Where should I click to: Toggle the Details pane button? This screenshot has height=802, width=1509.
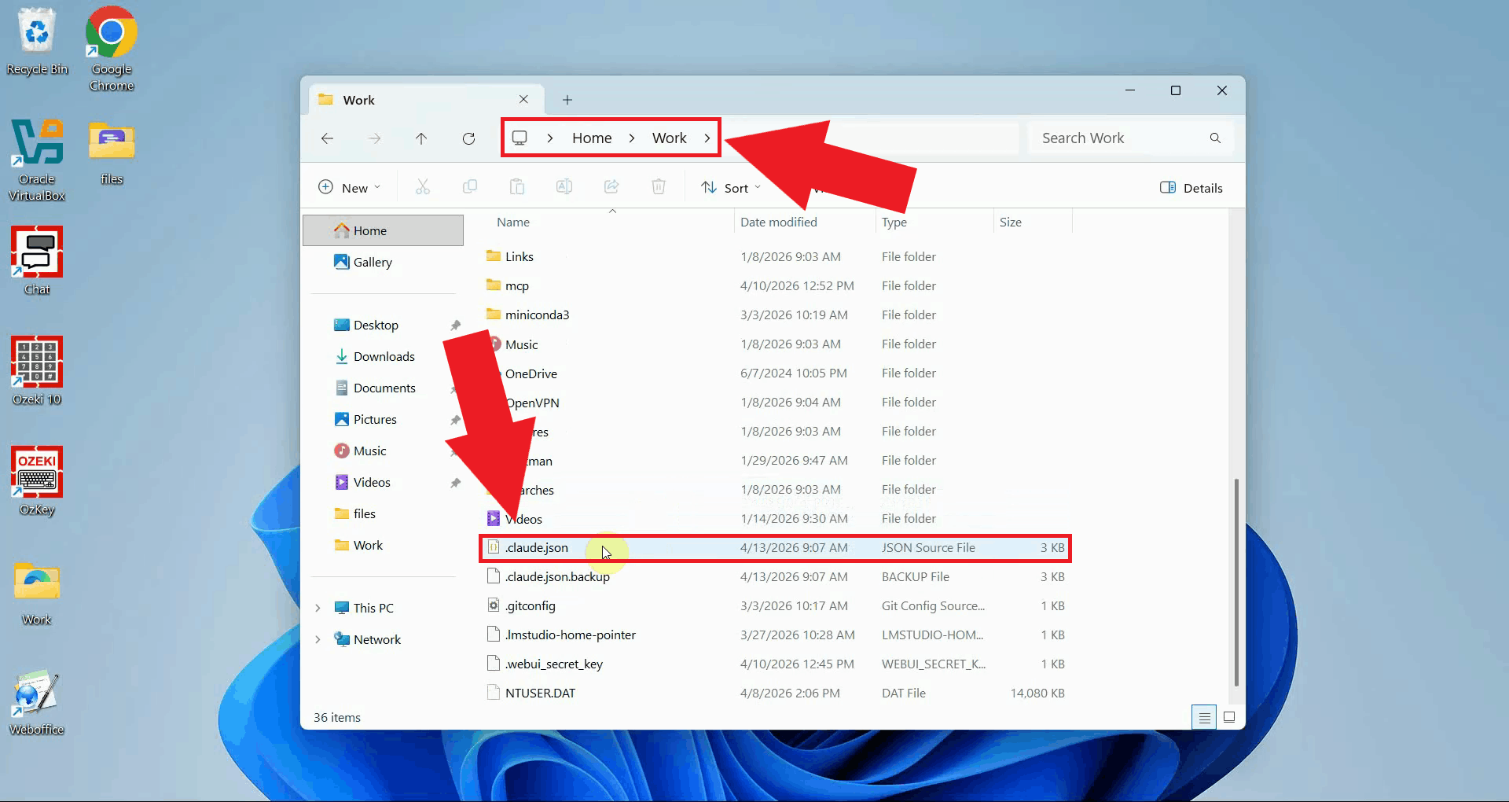click(1191, 187)
